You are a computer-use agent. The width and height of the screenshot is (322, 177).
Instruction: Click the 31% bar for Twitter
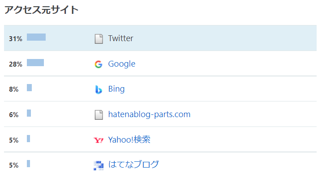click(36, 37)
